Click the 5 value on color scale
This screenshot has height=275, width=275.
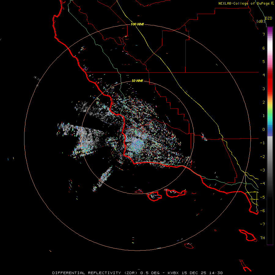264,61
